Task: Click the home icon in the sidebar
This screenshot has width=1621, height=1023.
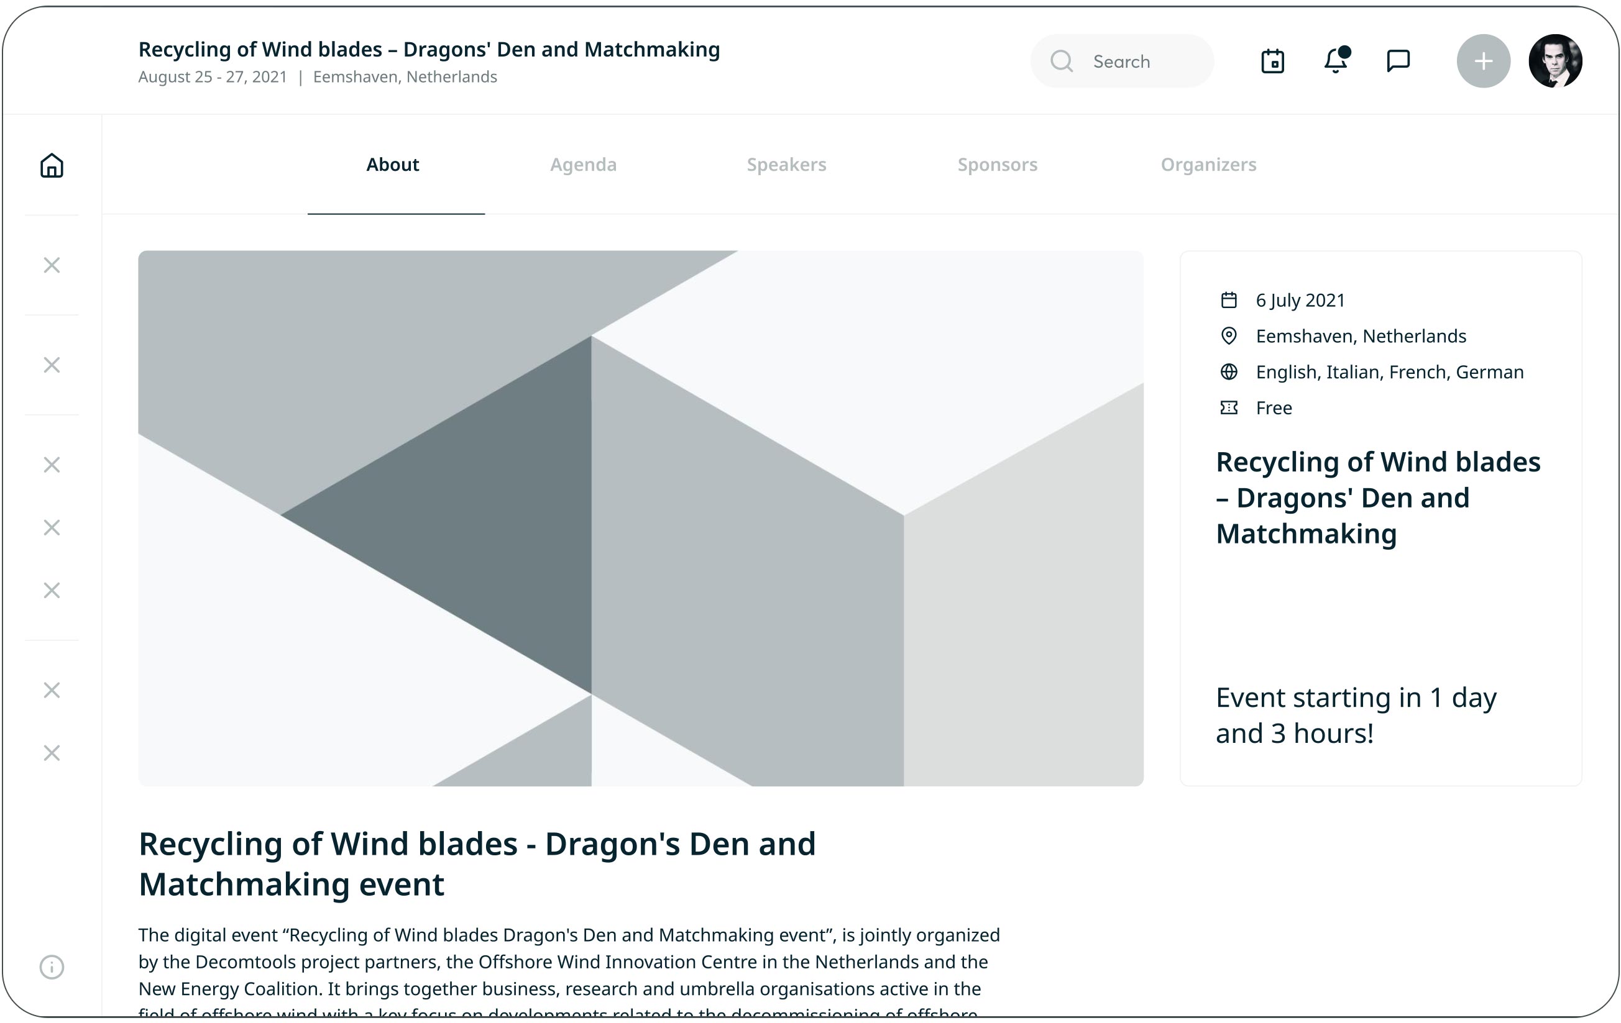Action: (52, 165)
